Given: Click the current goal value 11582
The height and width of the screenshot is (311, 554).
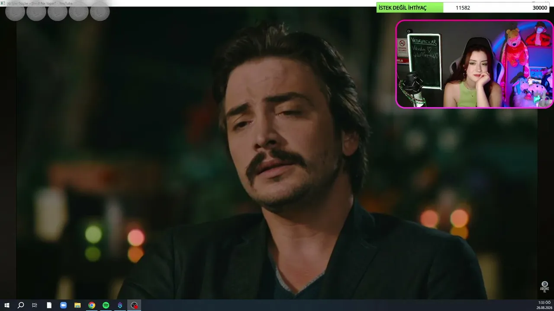Looking at the screenshot, I should point(463,8).
